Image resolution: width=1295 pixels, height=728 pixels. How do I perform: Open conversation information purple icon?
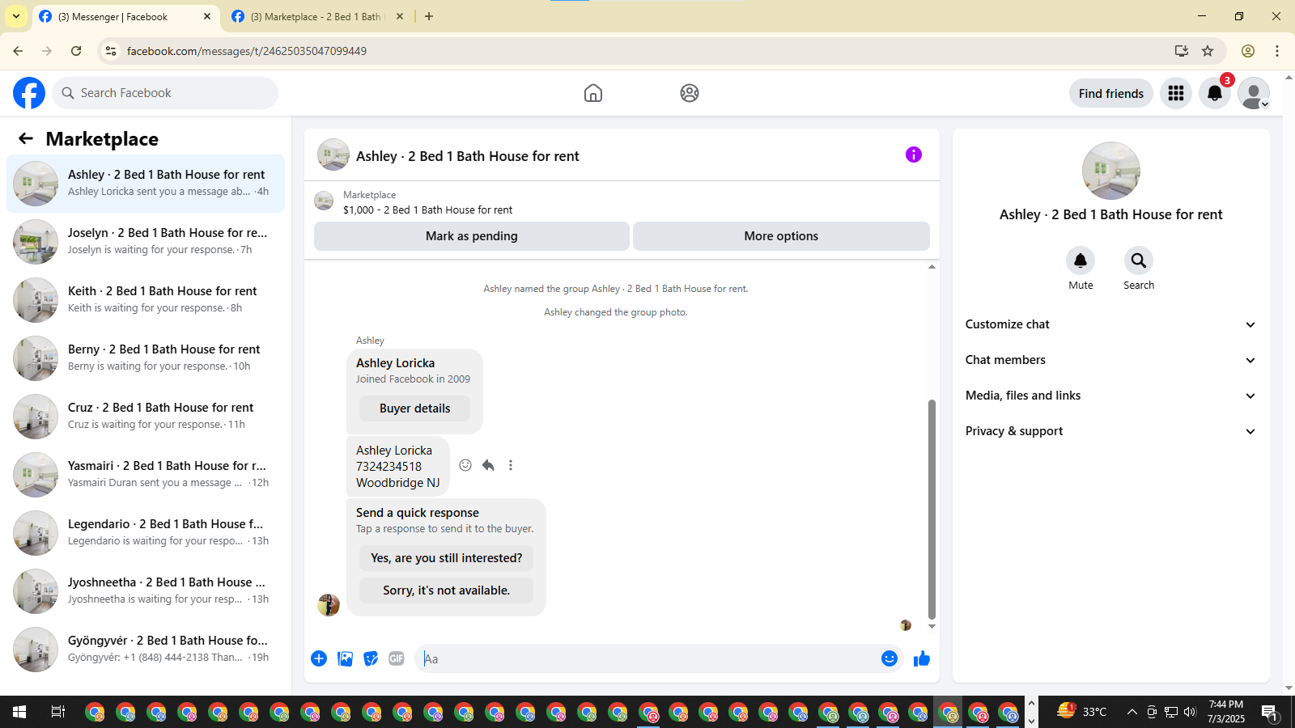914,154
